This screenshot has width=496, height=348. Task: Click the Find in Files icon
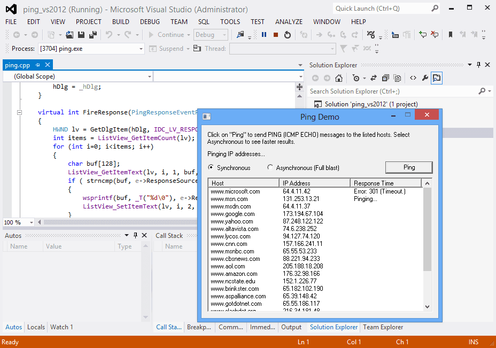[x=241, y=35]
